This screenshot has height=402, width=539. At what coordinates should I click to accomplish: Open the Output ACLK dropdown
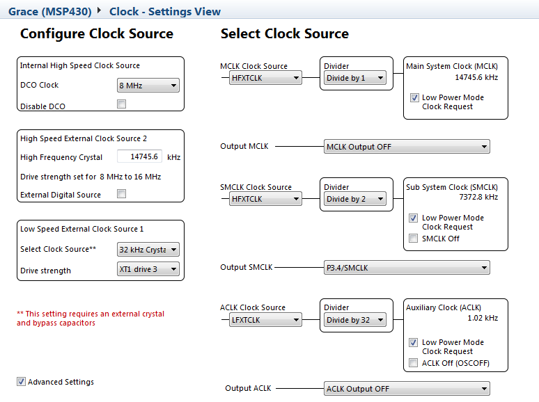click(x=407, y=389)
